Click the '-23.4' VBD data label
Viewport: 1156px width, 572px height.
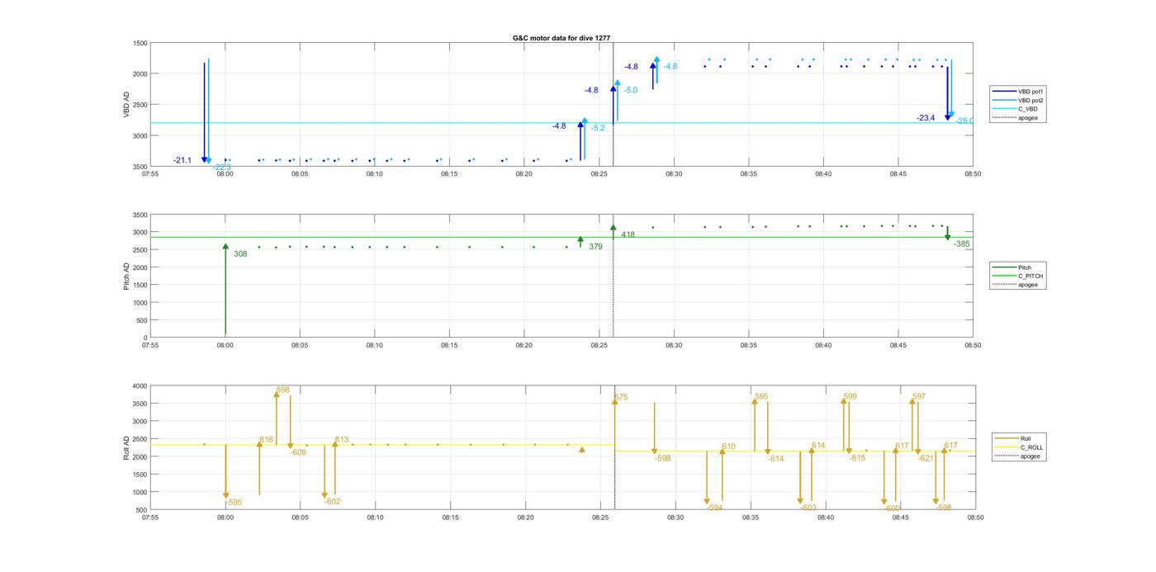926,118
